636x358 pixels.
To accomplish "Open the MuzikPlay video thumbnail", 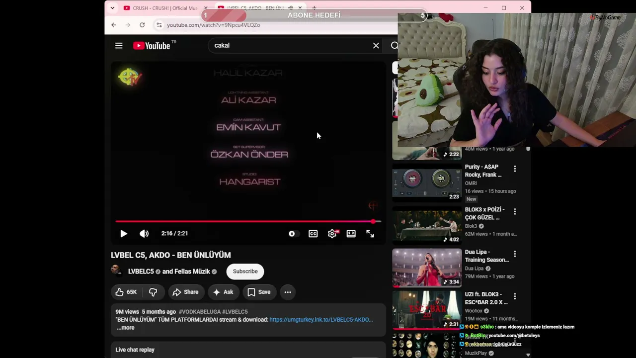I will (427, 346).
